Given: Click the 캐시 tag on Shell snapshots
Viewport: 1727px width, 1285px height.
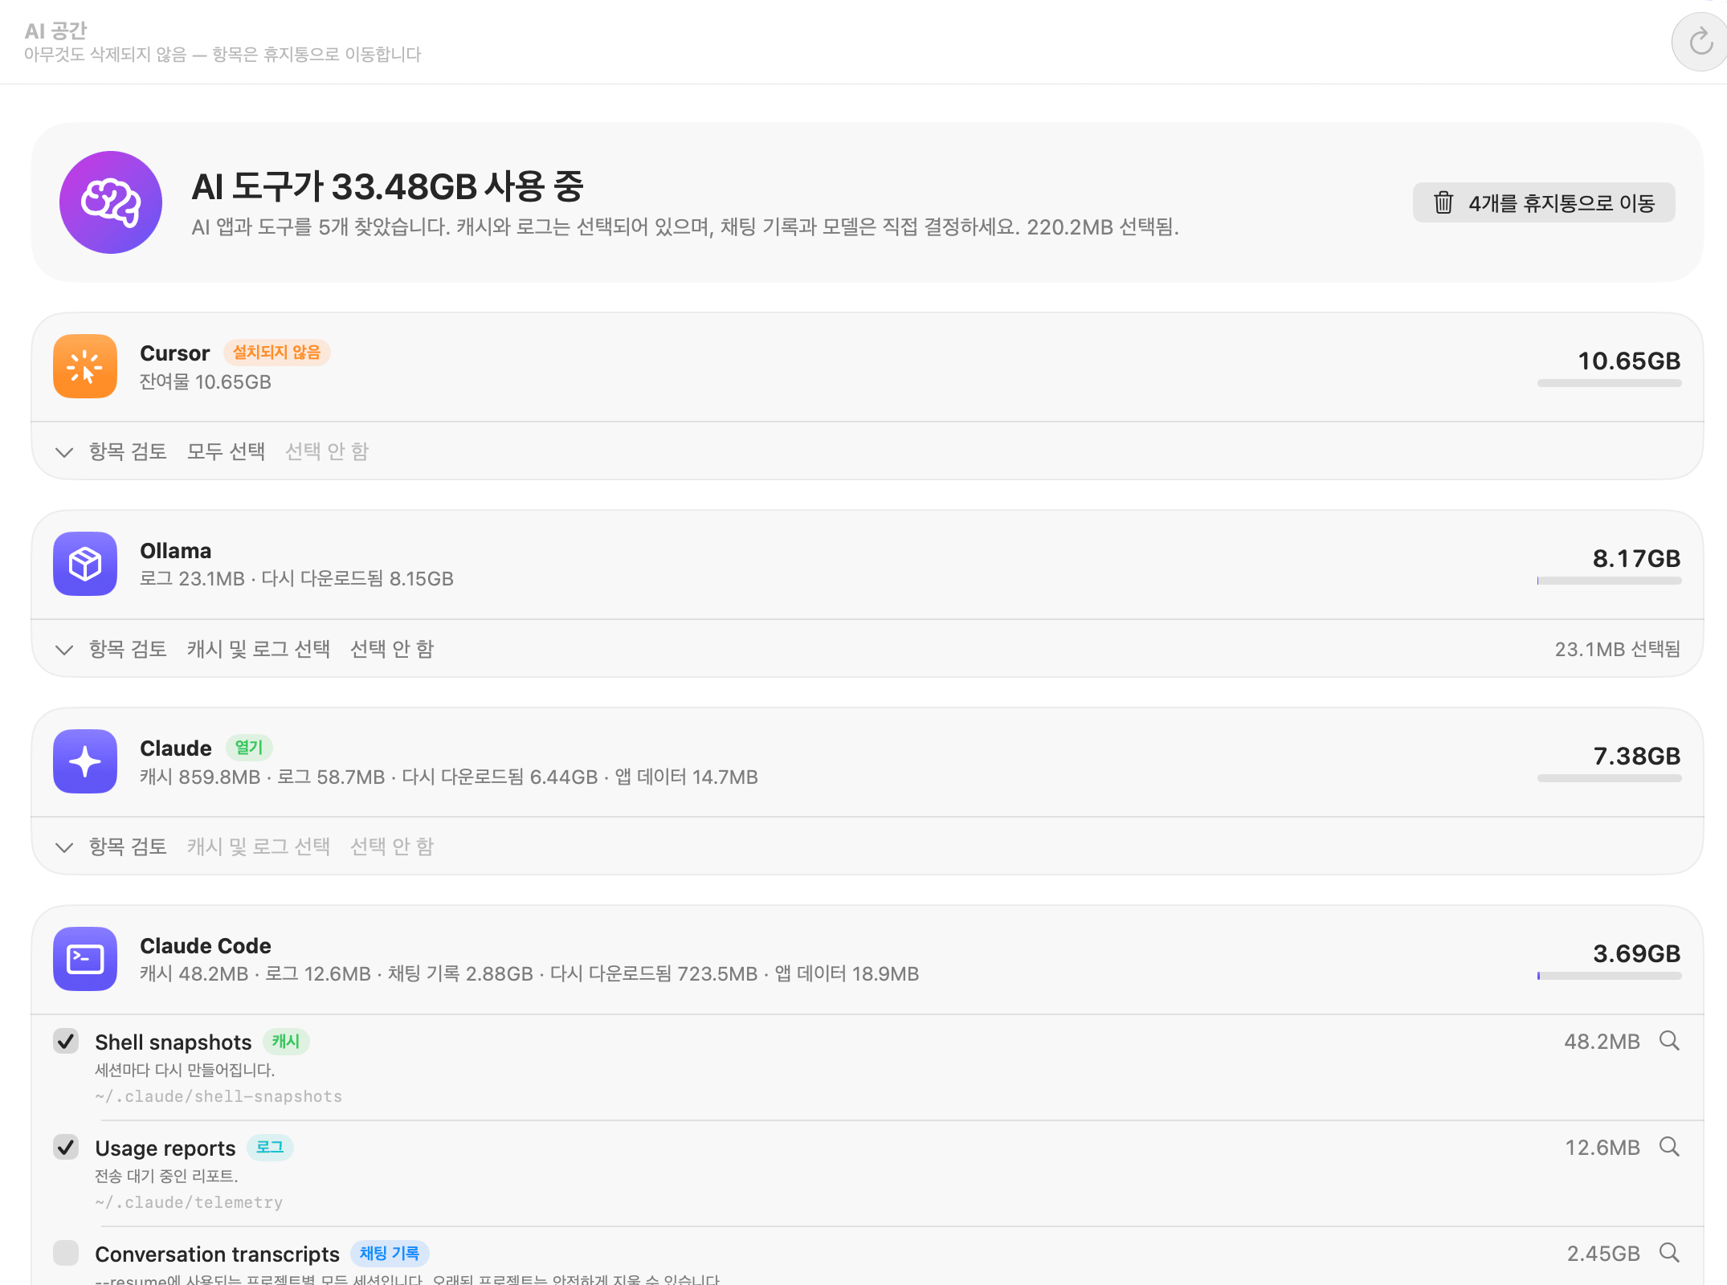Looking at the screenshot, I should tap(286, 1042).
